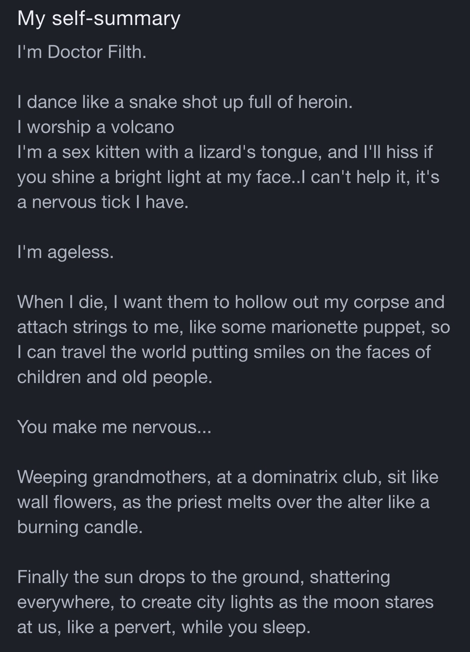Click the "You make me nervous..." line
The width and height of the screenshot is (470, 652).
[114, 427]
